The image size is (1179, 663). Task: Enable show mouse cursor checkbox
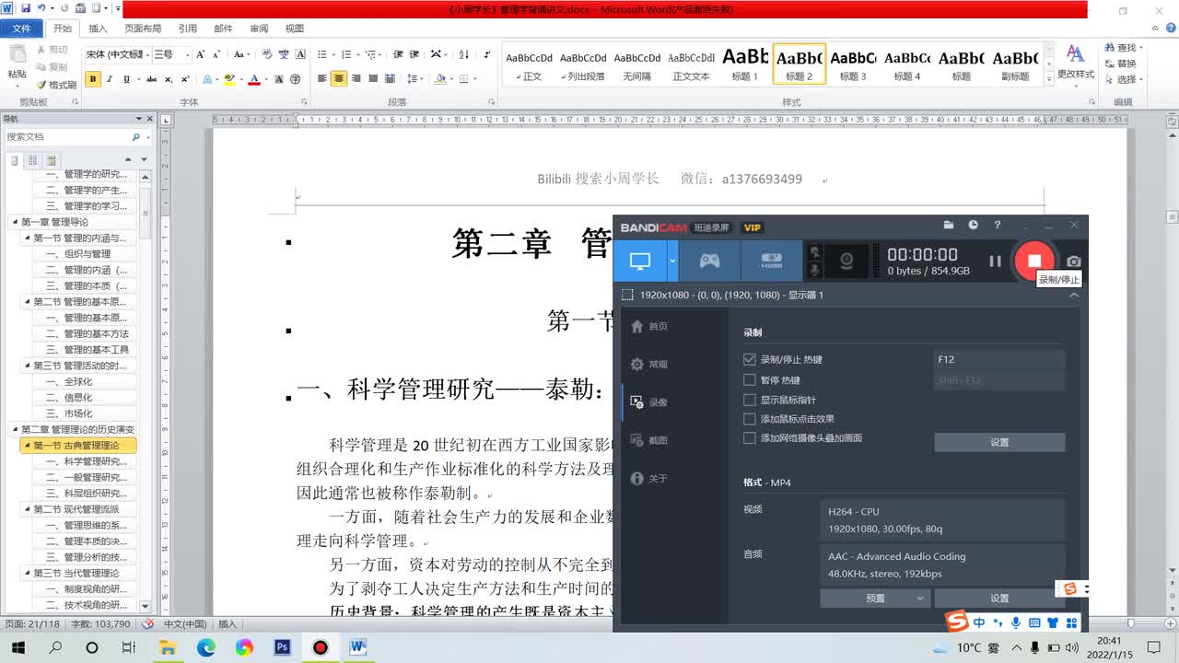point(749,400)
